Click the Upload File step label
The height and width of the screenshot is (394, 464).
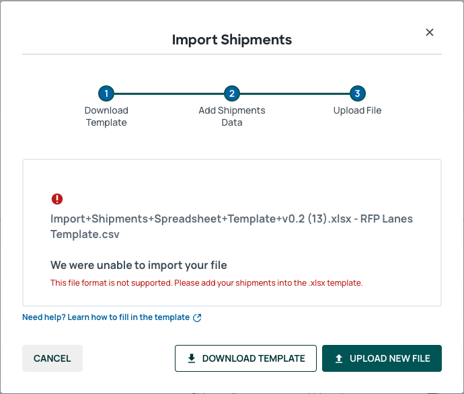coord(358,110)
